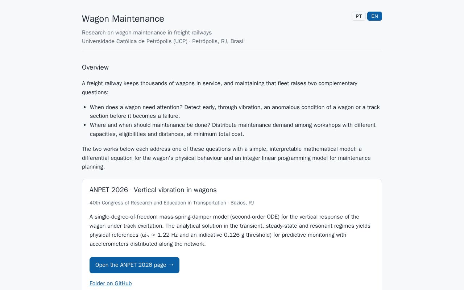
Task: Click the bullet starting "When does a wagon need attention?"
Action: pos(235,112)
